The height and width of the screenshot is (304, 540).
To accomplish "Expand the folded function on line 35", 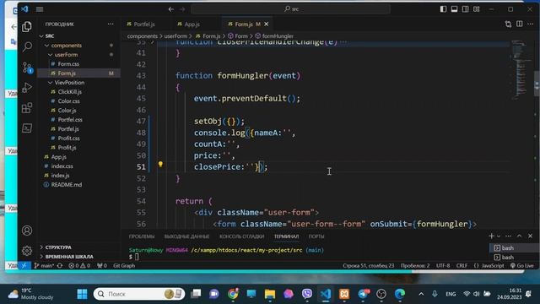I will point(152,42).
